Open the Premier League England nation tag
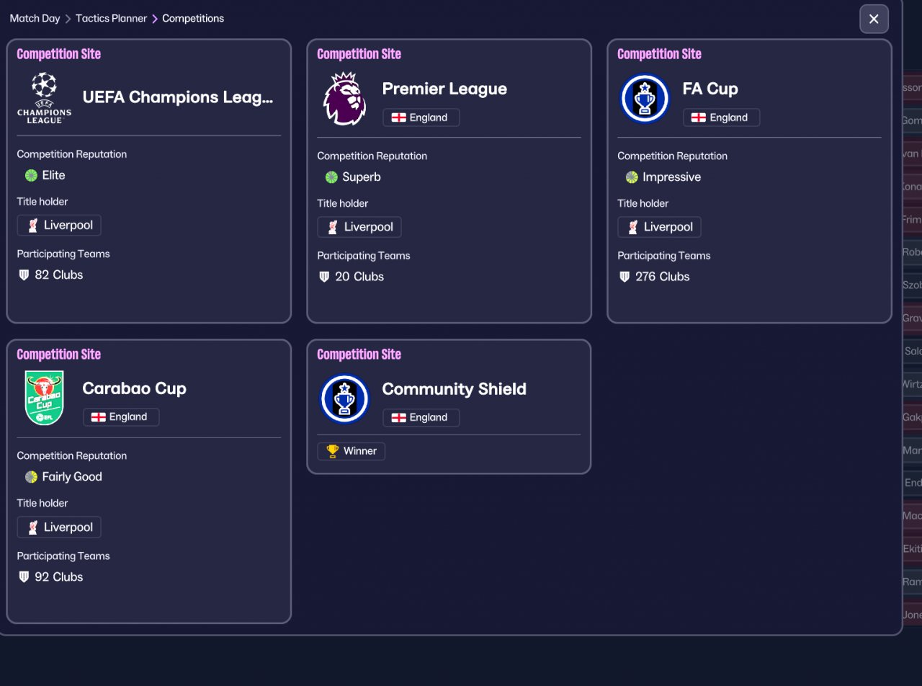The image size is (922, 686). click(421, 117)
